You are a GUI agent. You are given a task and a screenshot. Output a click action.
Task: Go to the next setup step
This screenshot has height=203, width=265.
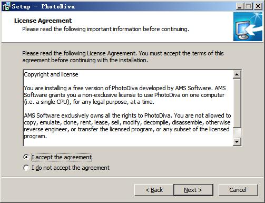[x=193, y=190]
